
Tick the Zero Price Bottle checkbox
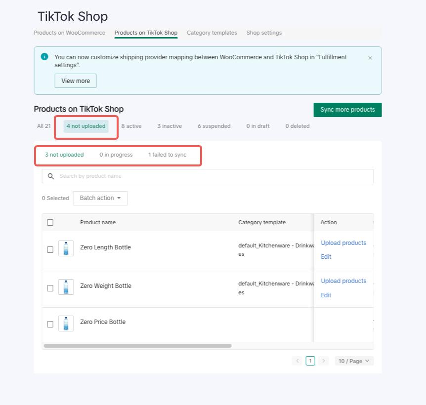tap(50, 324)
